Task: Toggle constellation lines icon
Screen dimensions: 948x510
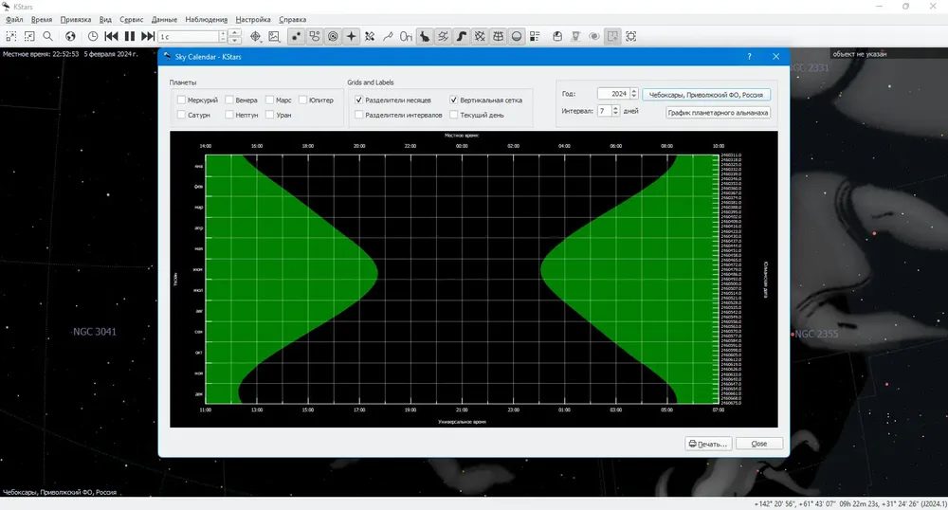Action: (x=388, y=36)
